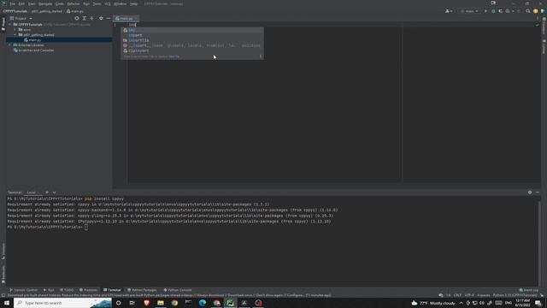Viewport: 547px width, 308px height.
Task: Open the VCS menu
Action: point(108,3)
